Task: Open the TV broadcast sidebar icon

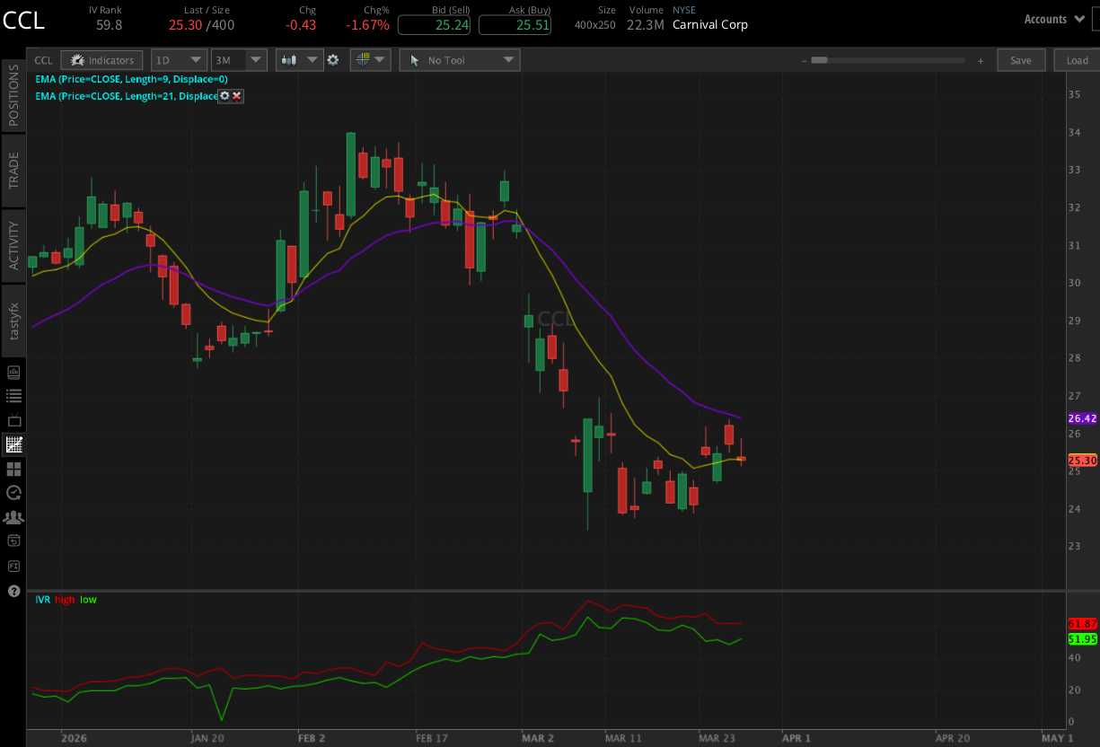Action: pos(13,420)
